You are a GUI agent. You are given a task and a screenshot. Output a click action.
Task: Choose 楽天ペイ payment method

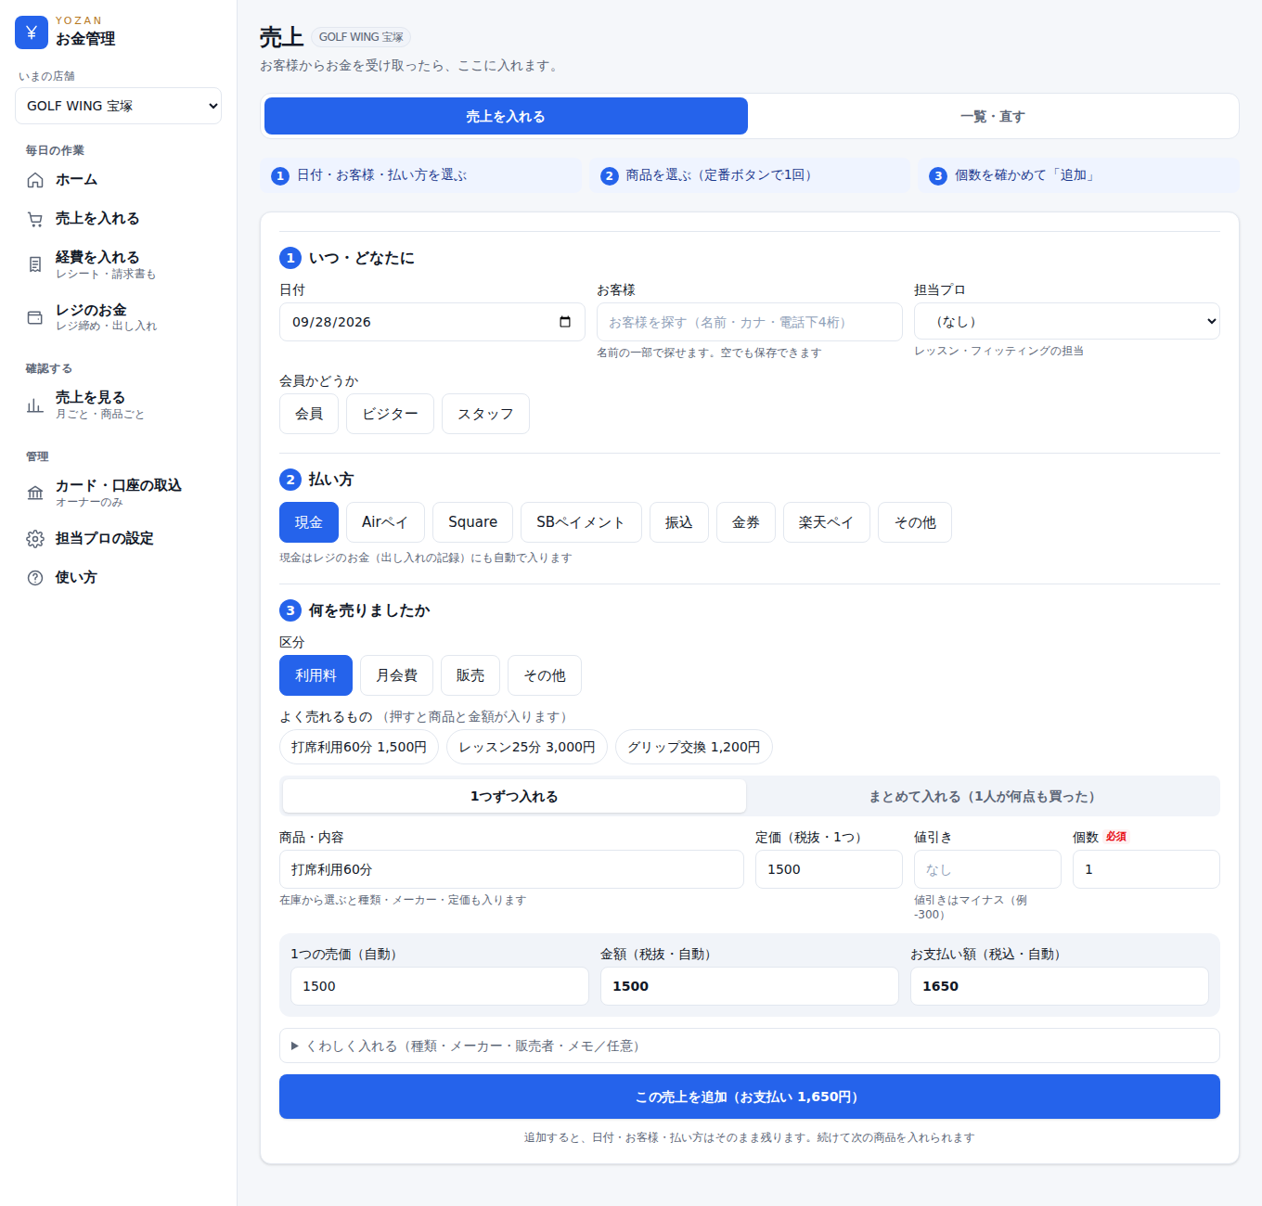[826, 522]
